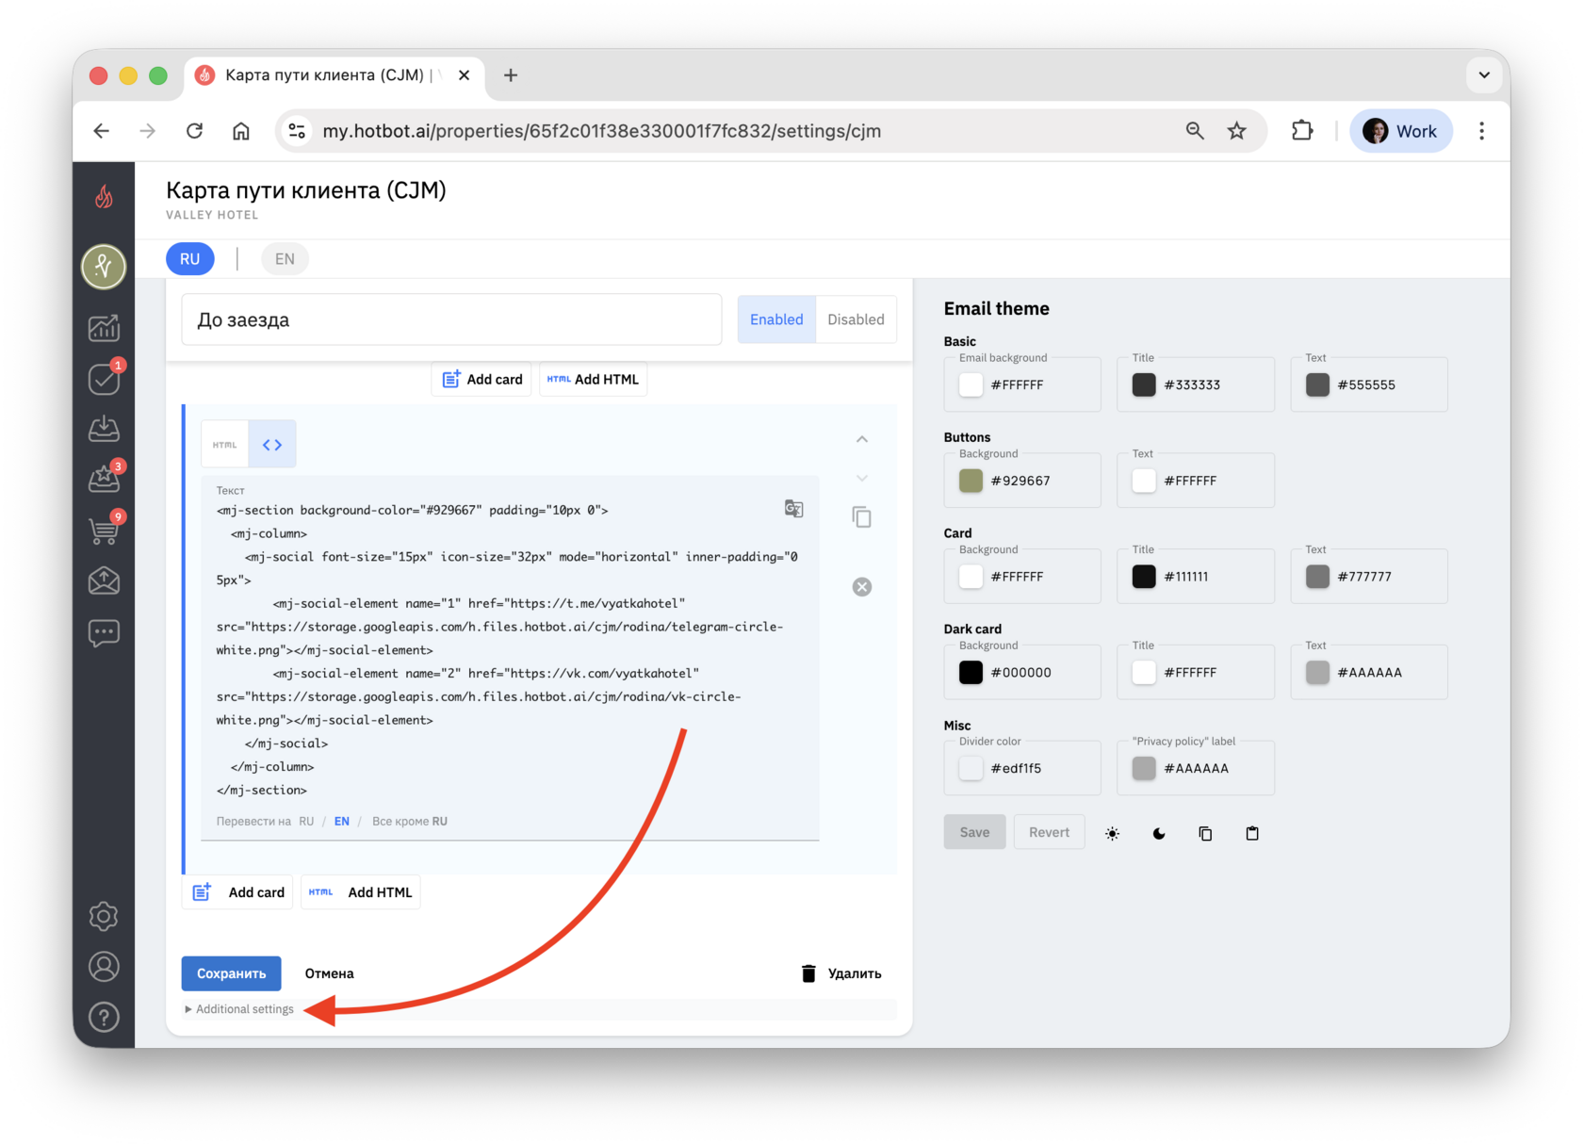This screenshot has width=1583, height=1144.
Task: Duplicate the HTML block with copy icon
Action: [861, 516]
